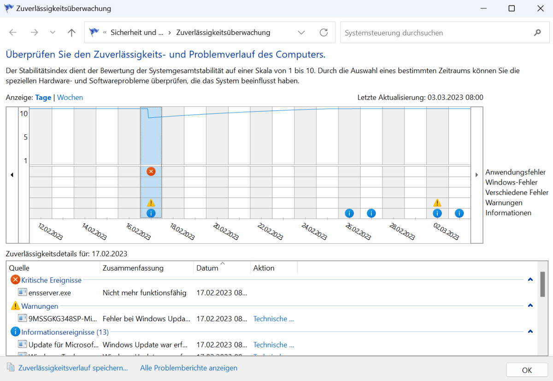The width and height of the screenshot is (553, 381).
Task: Click the information icon in the 17.02.2023 column
Action: (x=151, y=213)
